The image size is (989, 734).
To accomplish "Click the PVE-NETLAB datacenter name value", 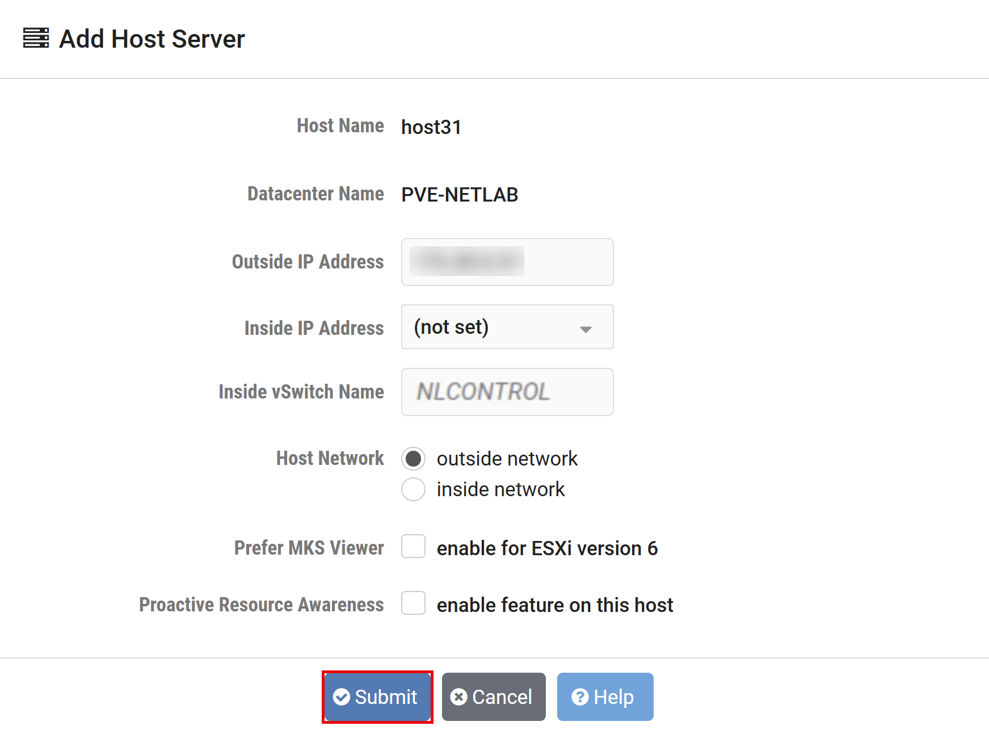I will click(x=460, y=195).
